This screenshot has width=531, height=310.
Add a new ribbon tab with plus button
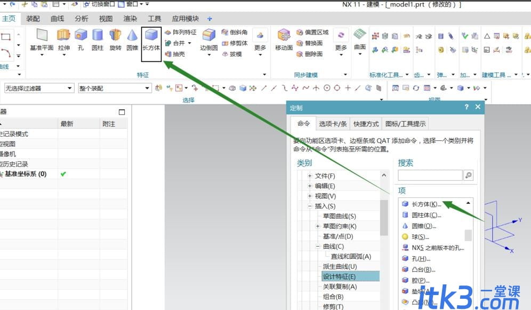(210, 19)
